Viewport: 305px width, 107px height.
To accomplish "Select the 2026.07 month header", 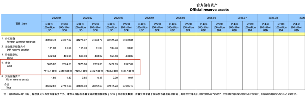I will (x=242, y=18).
